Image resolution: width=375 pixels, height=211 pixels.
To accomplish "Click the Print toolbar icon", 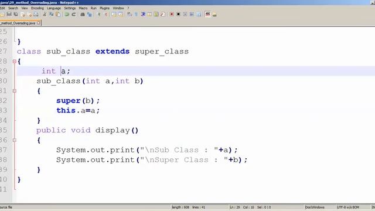I will (x=36, y=14).
